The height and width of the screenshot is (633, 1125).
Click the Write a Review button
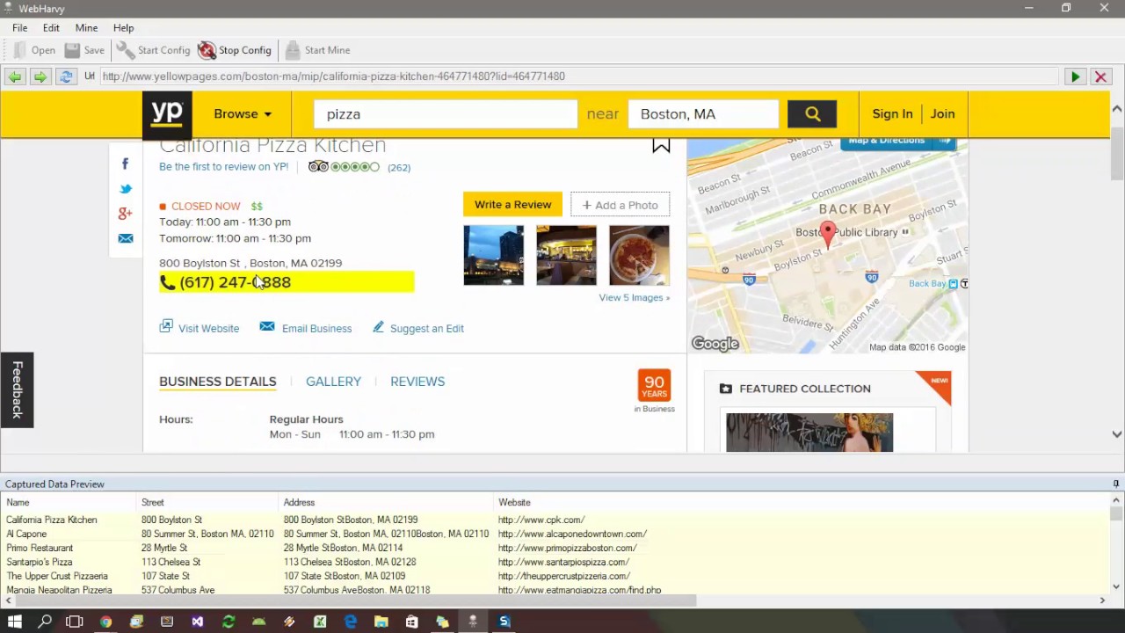[513, 205]
